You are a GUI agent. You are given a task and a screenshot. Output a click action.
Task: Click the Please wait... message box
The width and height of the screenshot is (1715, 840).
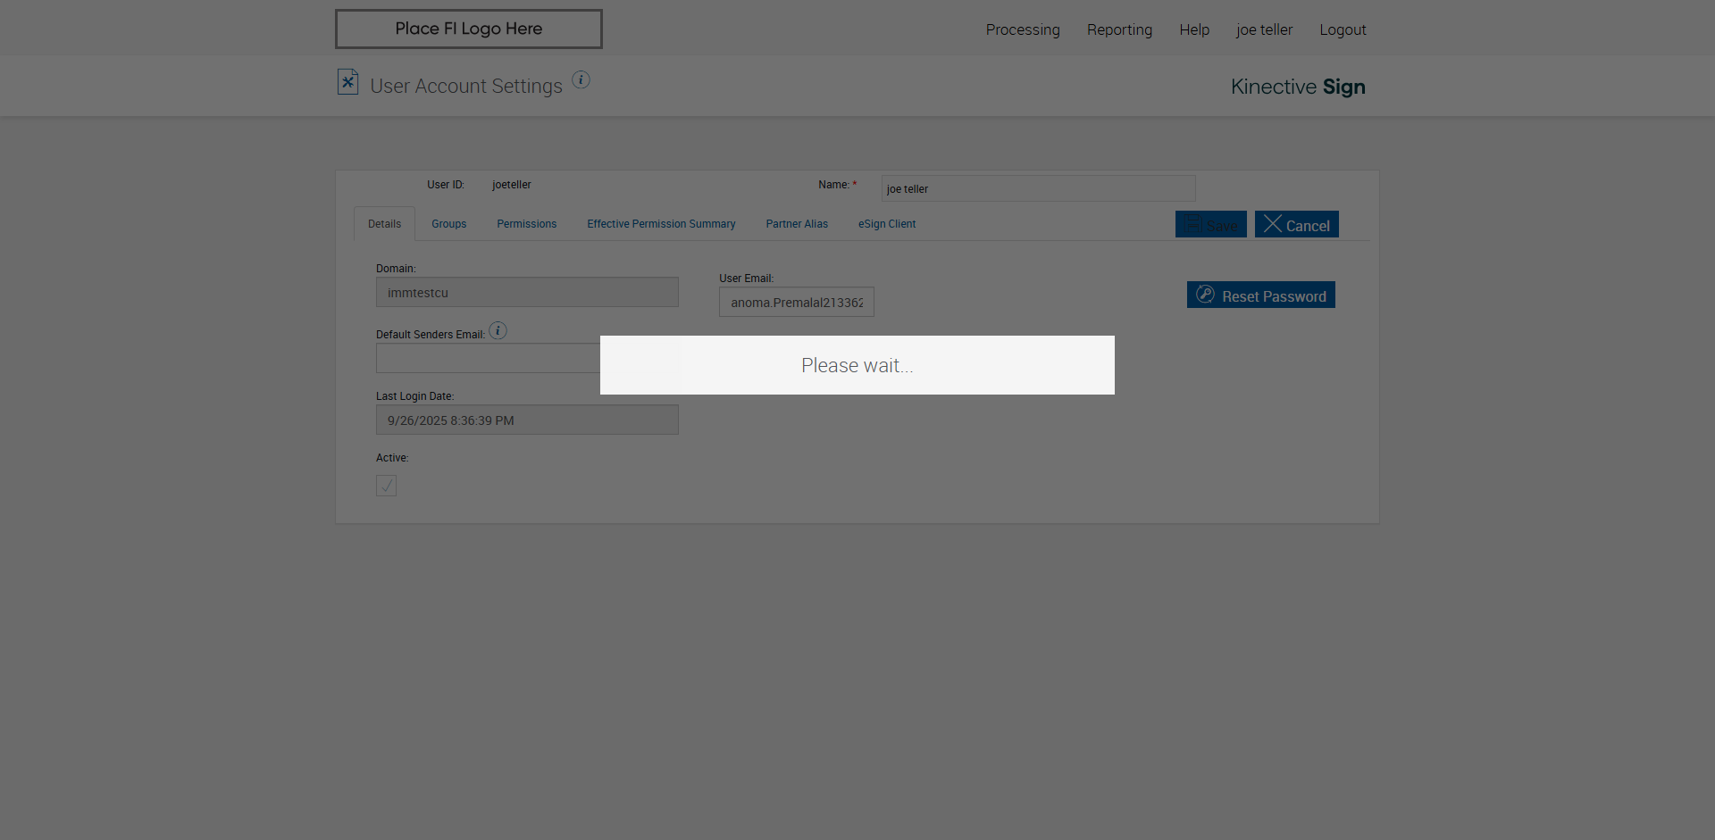(857, 365)
